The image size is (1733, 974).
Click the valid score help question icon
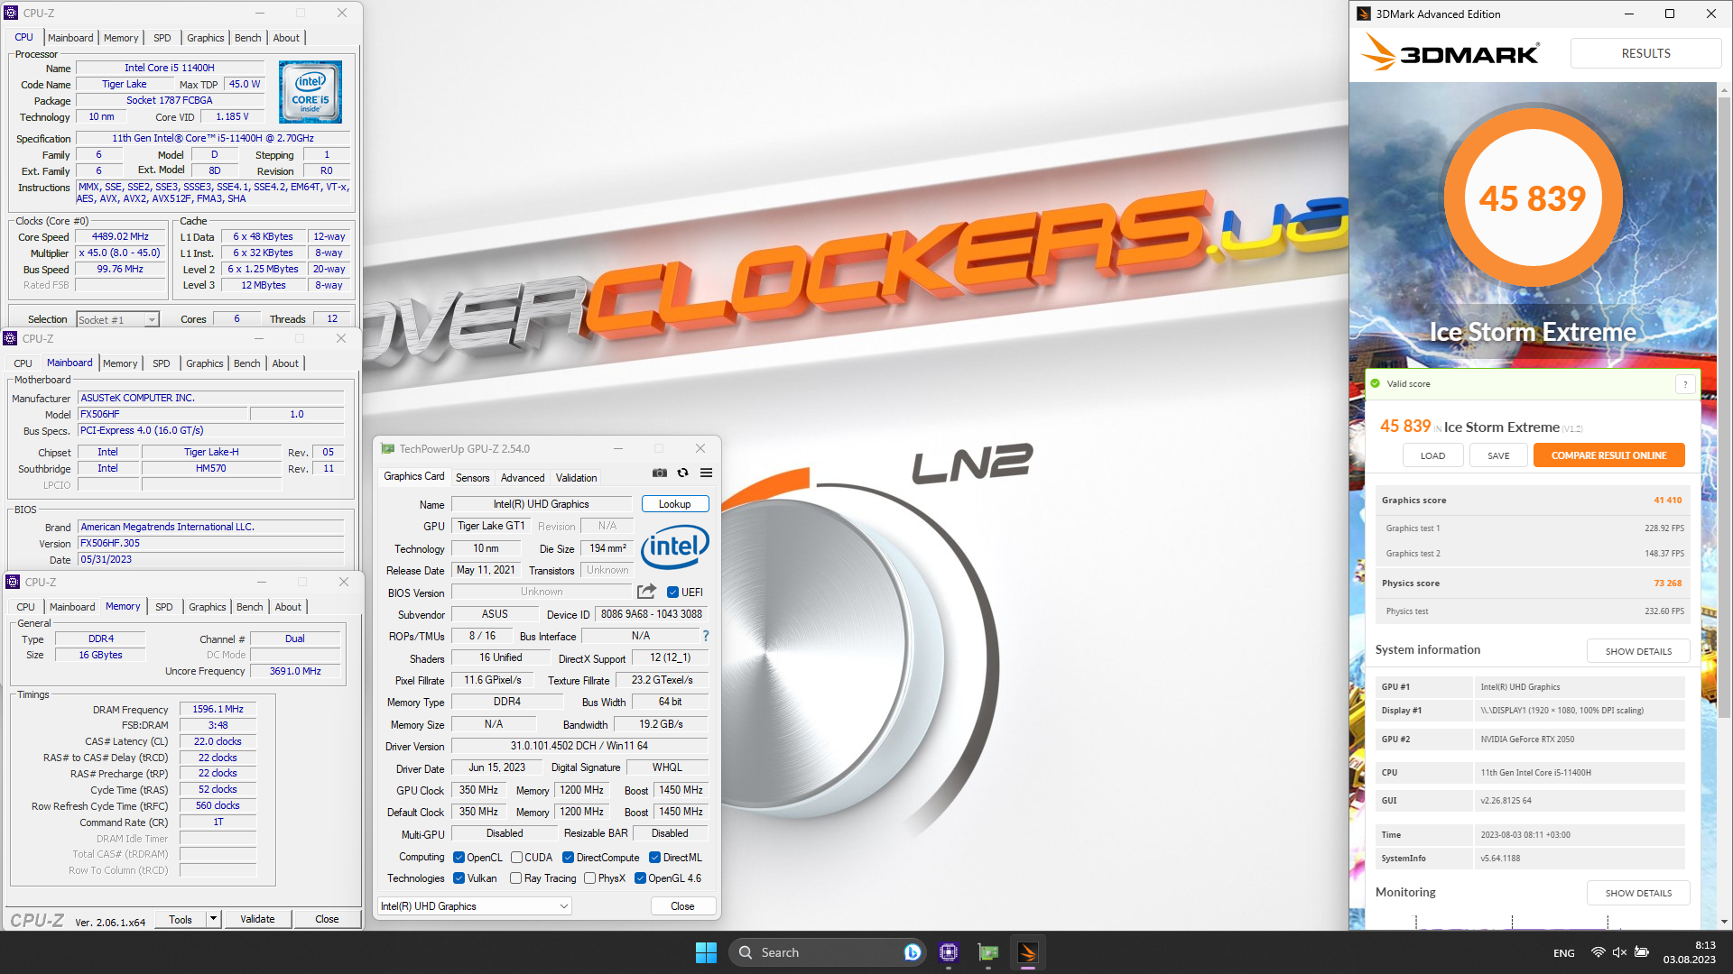tap(1684, 384)
